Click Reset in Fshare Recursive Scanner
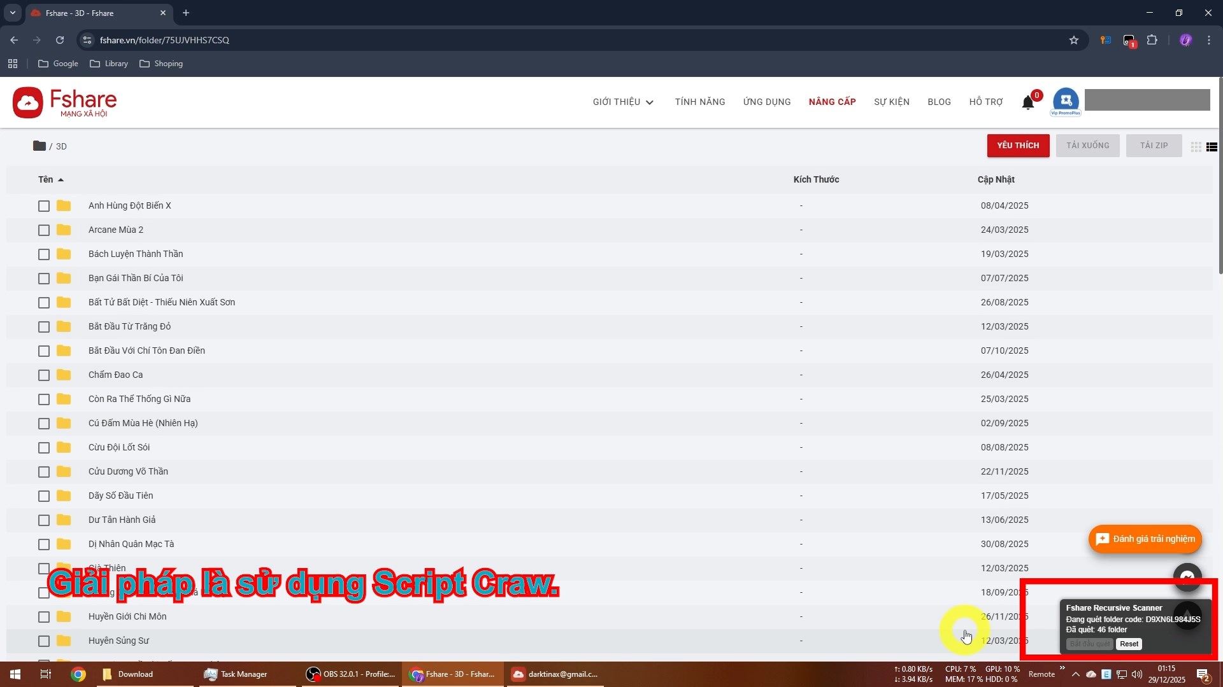Viewport: 1223px width, 687px height. coord(1129,644)
